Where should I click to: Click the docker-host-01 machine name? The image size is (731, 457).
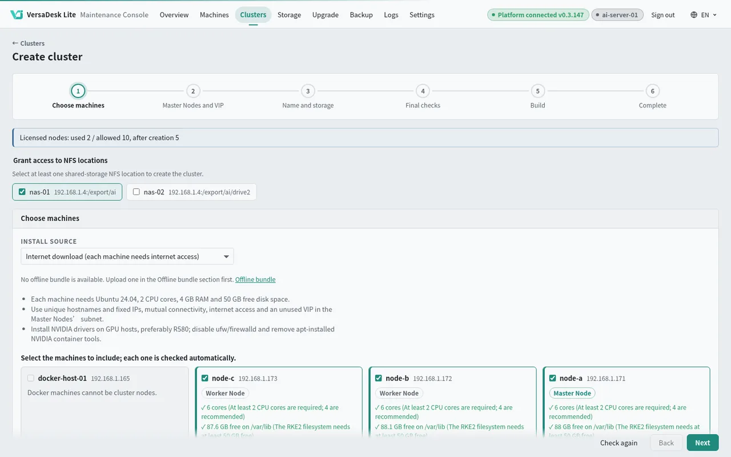coord(62,378)
